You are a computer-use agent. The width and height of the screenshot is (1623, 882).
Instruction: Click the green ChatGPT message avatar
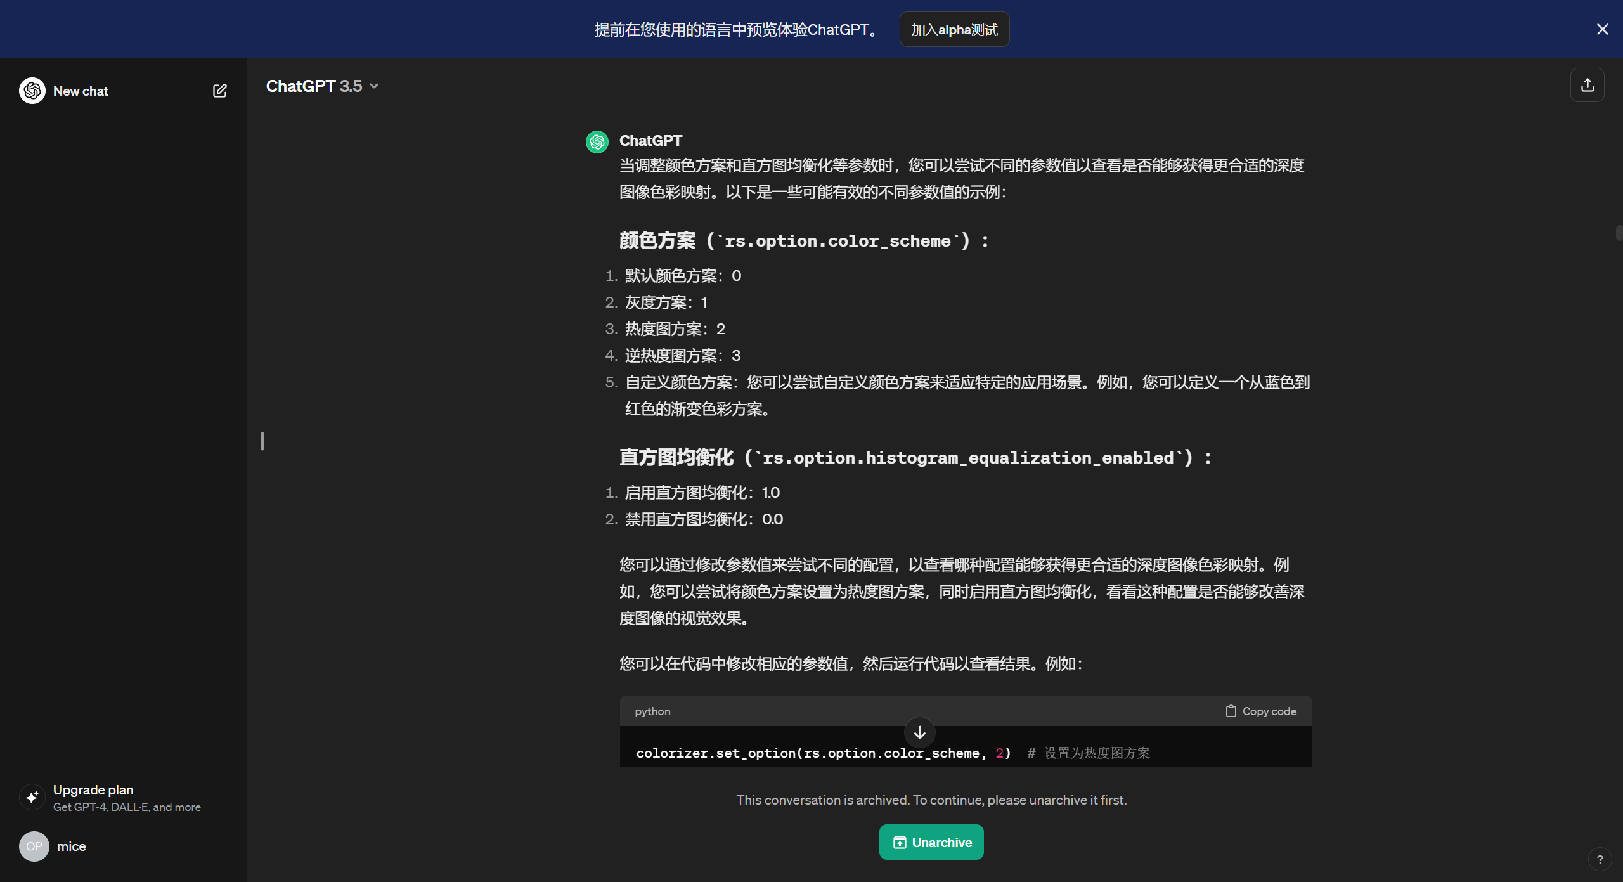click(x=597, y=141)
